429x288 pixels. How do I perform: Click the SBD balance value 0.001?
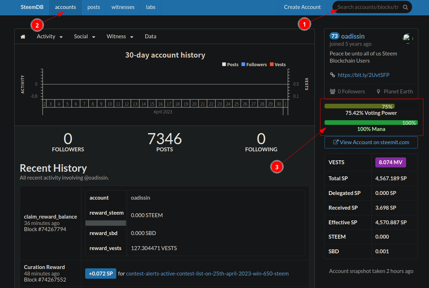382,252
